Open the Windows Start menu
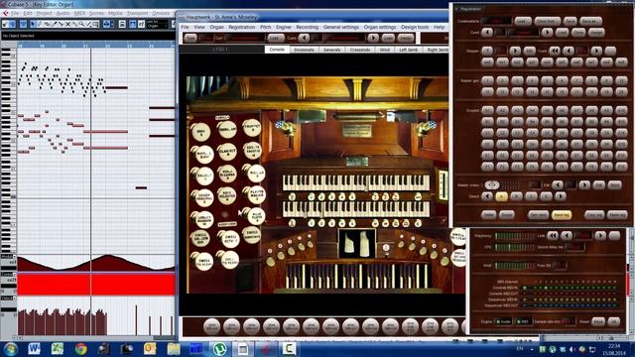 point(10,349)
